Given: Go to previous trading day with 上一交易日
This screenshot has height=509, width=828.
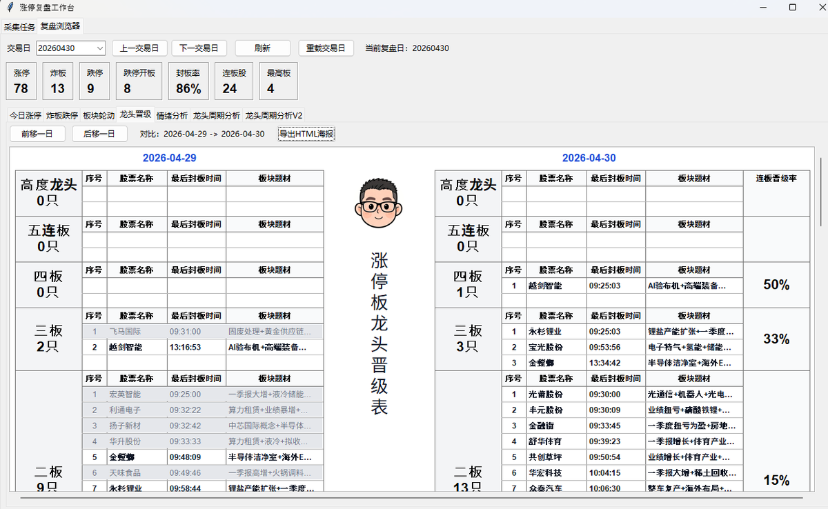Looking at the screenshot, I should (x=139, y=48).
